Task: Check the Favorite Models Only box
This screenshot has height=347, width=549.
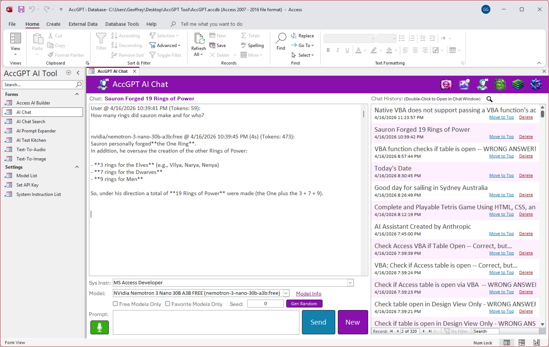Action: coord(168,304)
